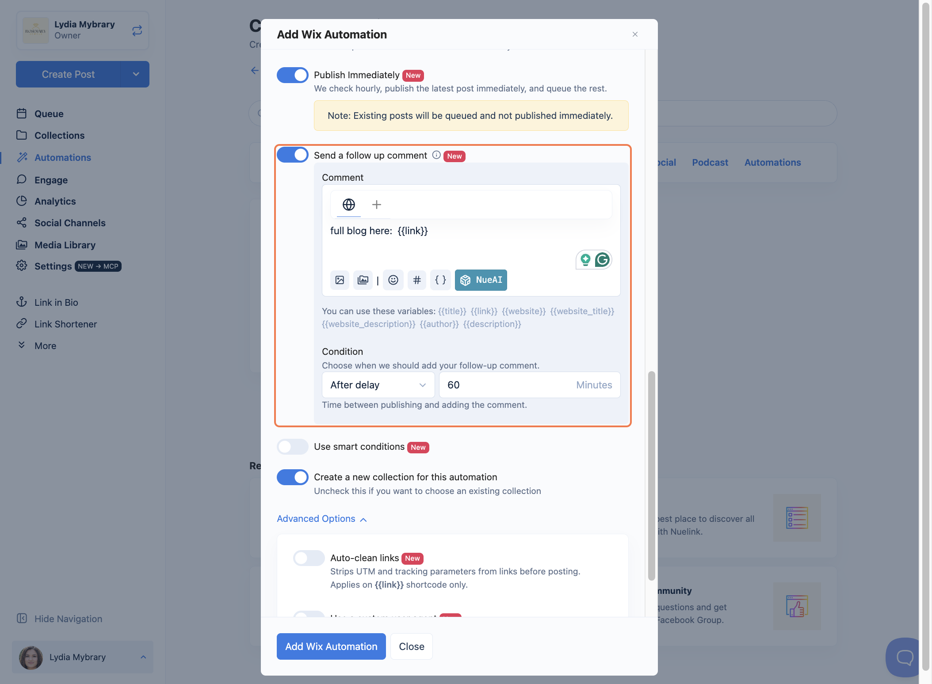Screen dimensions: 932x684
Task: Select the globe channel icon in comment editor
Action: click(x=349, y=205)
